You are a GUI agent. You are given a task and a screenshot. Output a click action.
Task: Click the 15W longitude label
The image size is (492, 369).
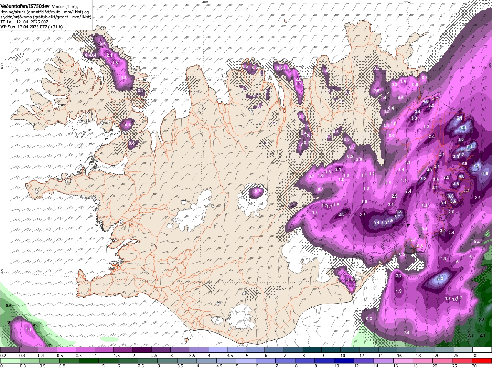click(407, 2)
